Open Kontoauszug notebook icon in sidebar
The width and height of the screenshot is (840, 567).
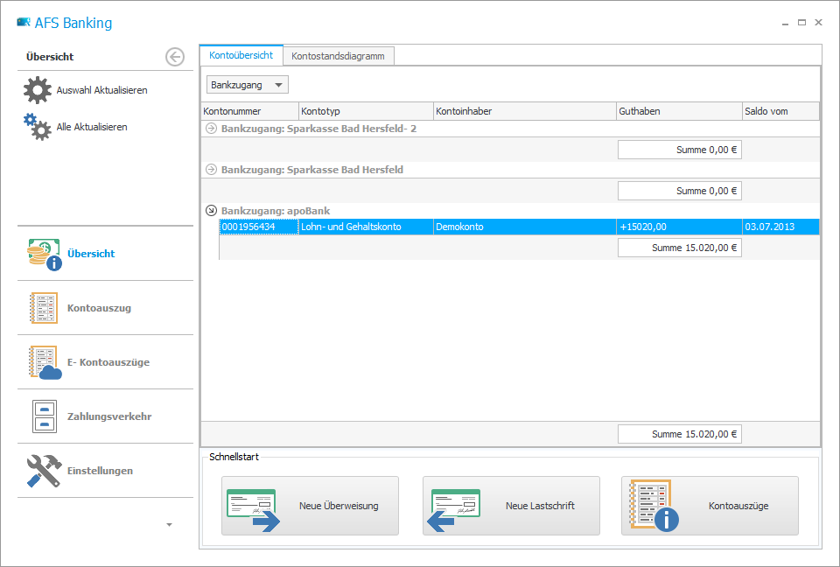coord(44,308)
